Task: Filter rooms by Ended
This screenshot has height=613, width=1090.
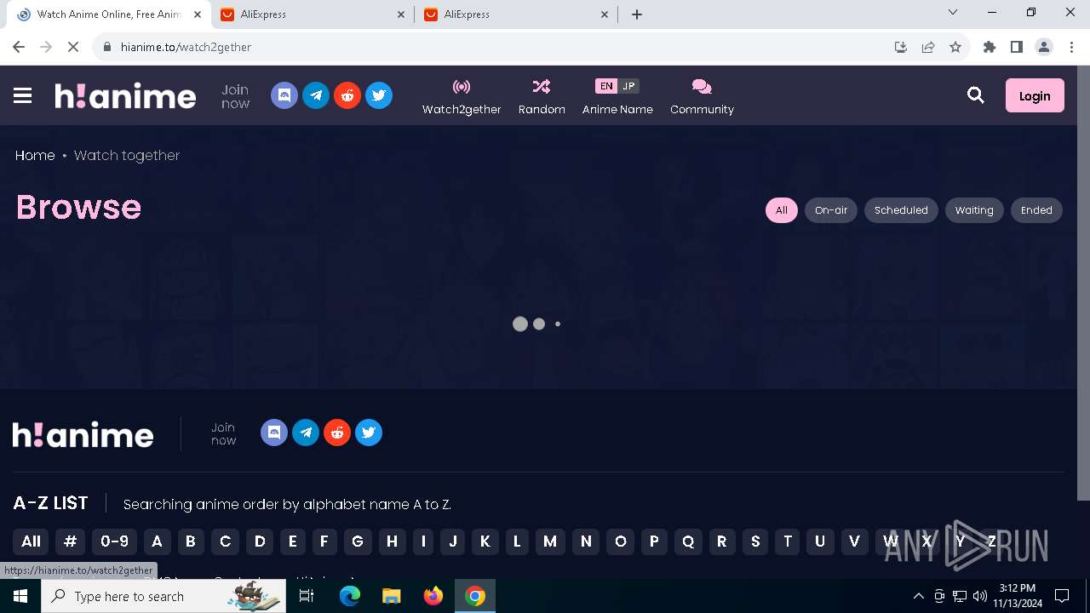Action: click(1036, 210)
